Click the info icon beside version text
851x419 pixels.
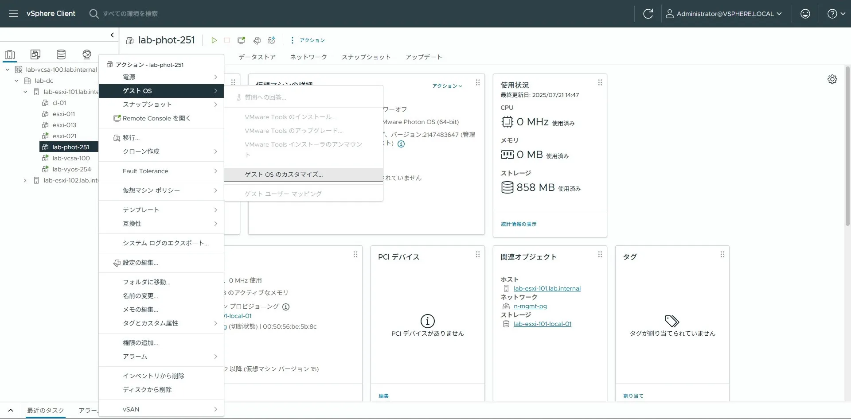pyautogui.click(x=401, y=144)
